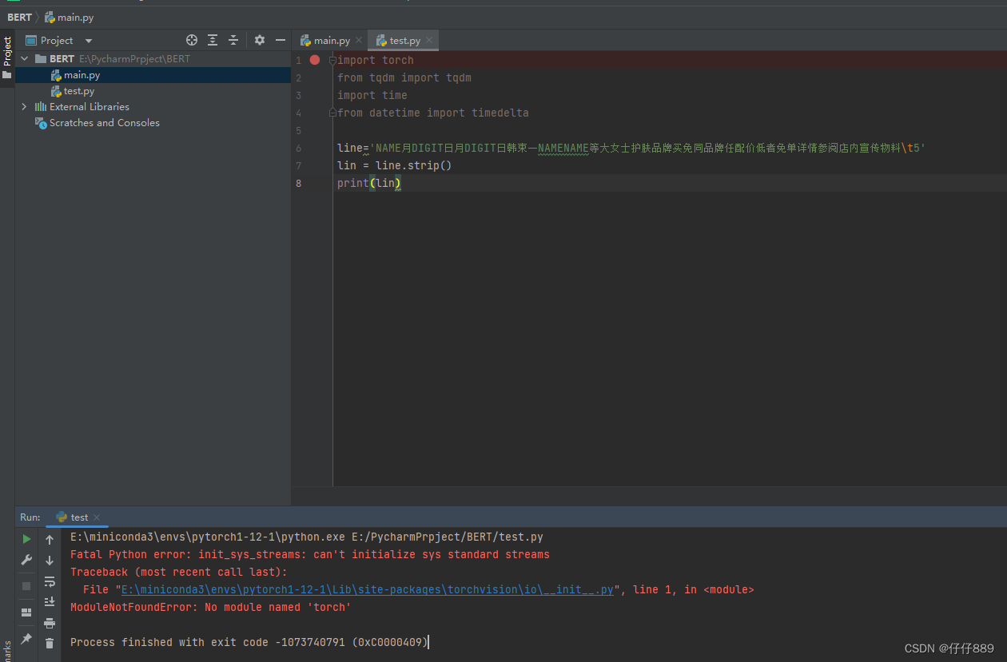
Task: Click main.py breadcrumb in navigation bar
Action: pos(68,17)
